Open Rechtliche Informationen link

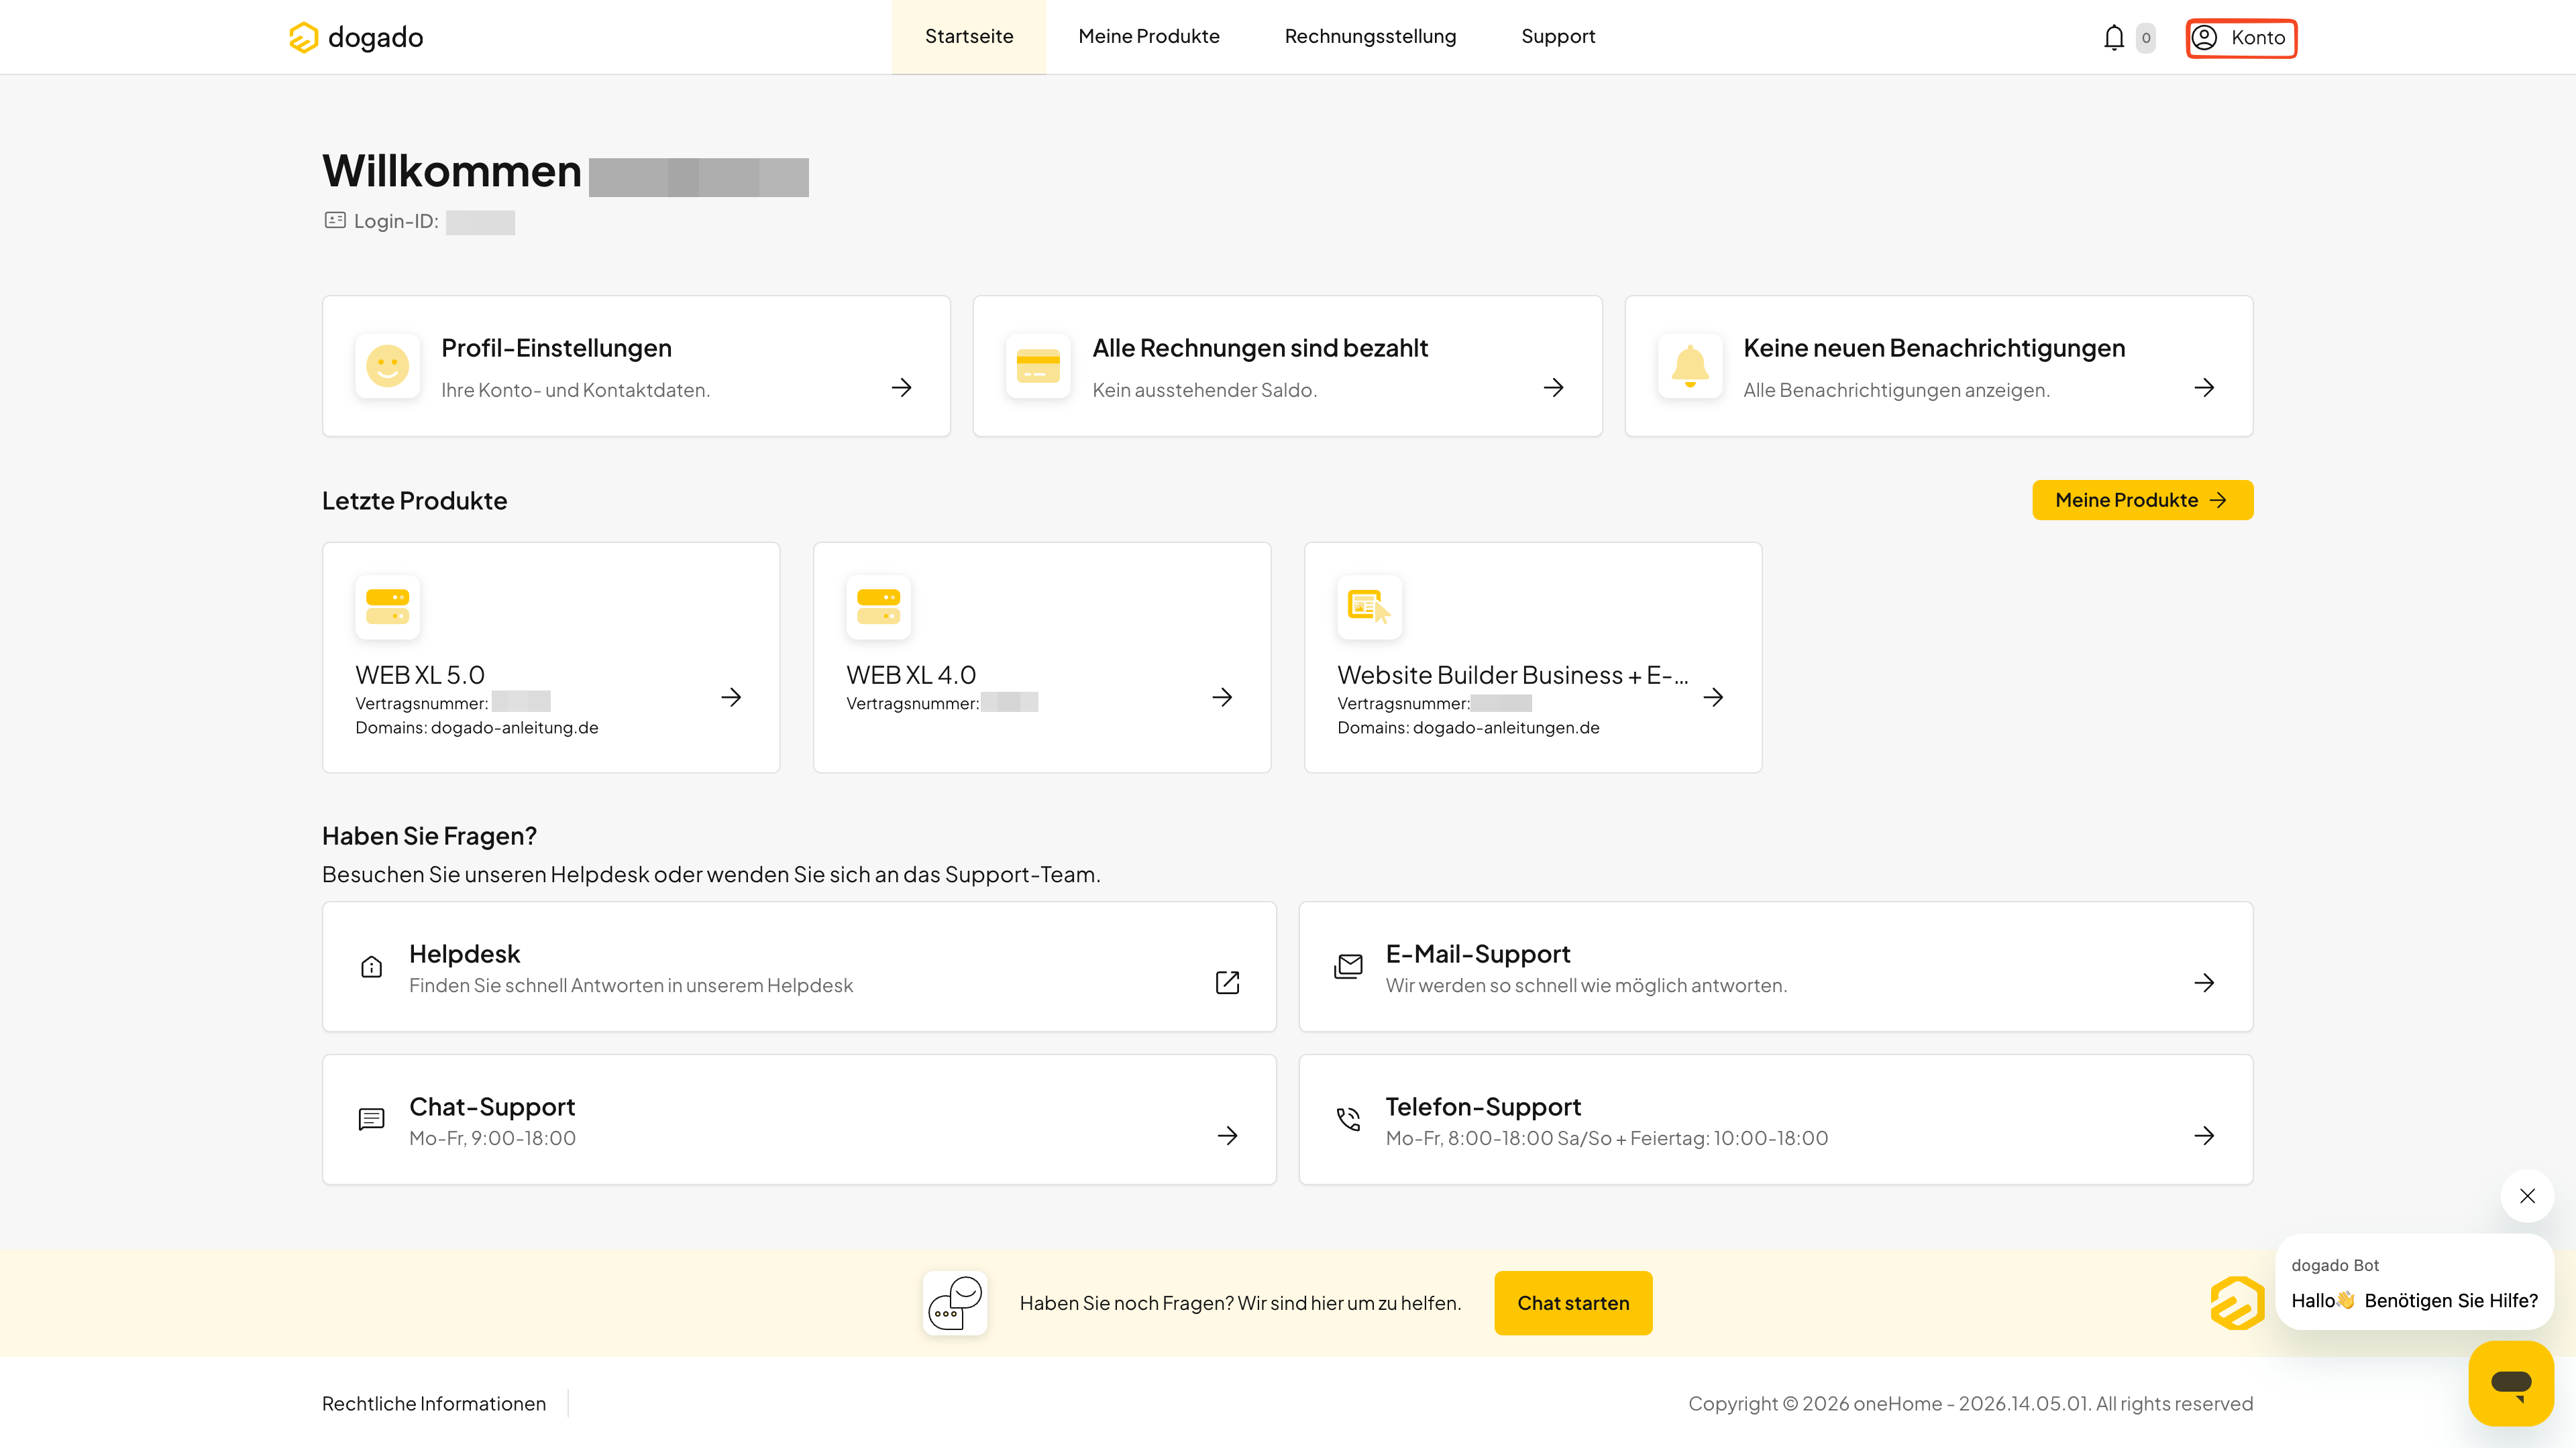pos(434,1403)
